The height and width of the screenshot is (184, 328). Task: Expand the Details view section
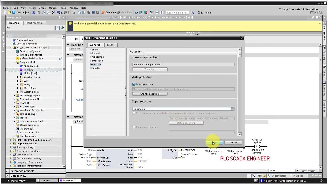(7, 176)
